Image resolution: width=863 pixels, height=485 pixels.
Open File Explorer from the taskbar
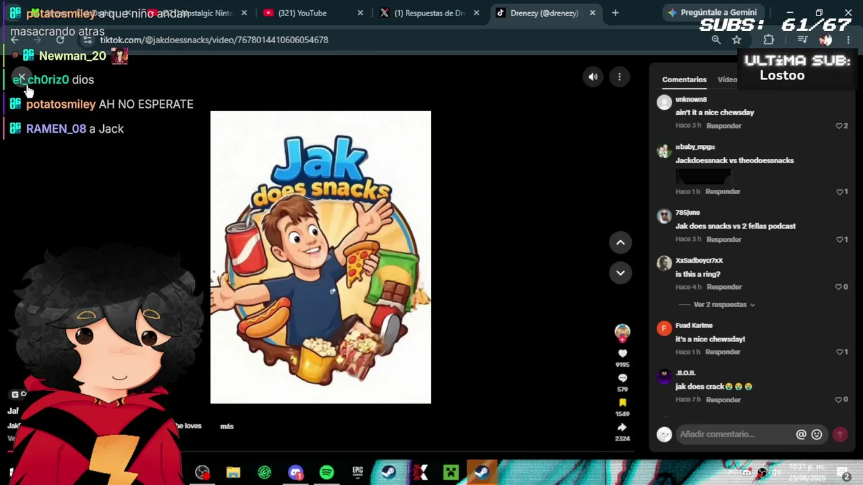233,472
